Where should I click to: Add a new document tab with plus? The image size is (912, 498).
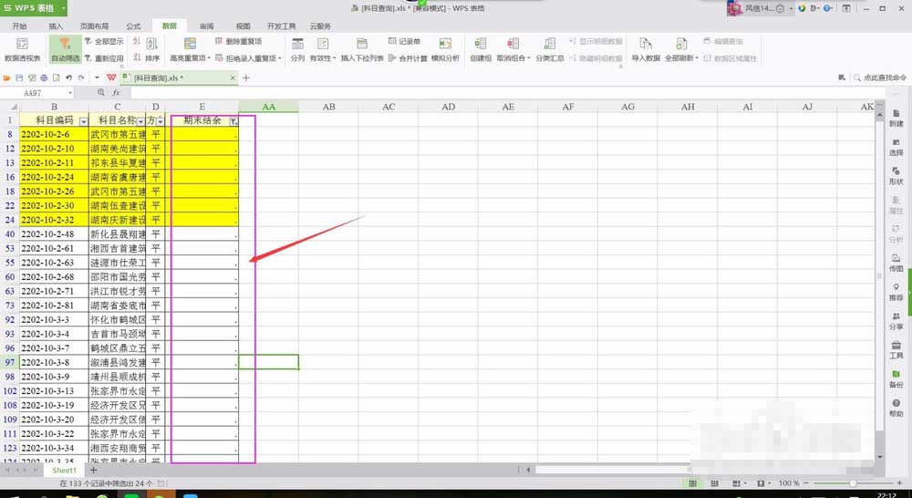[246, 78]
